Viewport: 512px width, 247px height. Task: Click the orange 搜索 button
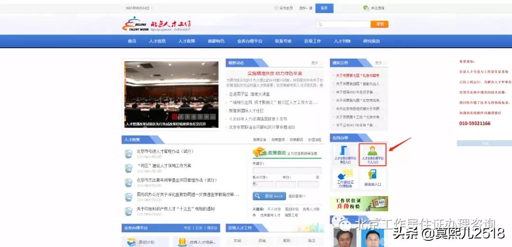tap(379, 25)
